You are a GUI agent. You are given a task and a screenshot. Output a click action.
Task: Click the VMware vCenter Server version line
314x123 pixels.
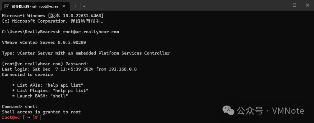(x=44, y=42)
